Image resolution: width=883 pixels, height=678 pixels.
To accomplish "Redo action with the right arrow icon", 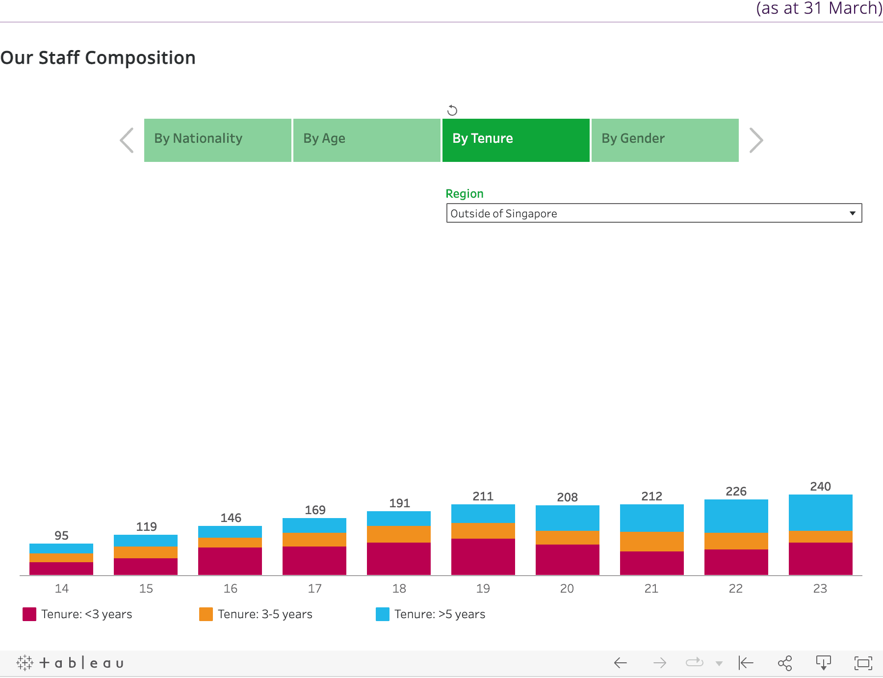I will click(660, 663).
